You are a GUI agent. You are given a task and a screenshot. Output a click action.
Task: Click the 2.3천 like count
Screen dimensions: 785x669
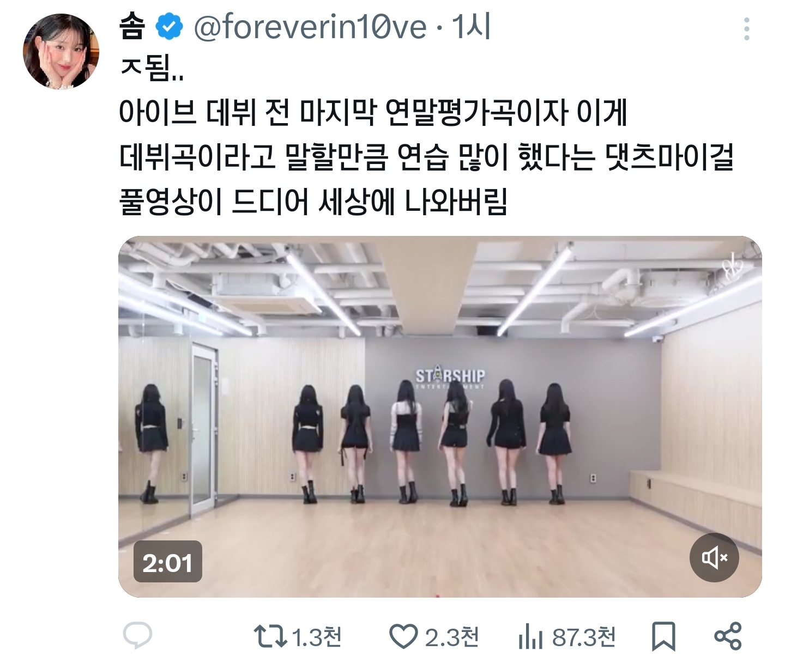(452, 636)
